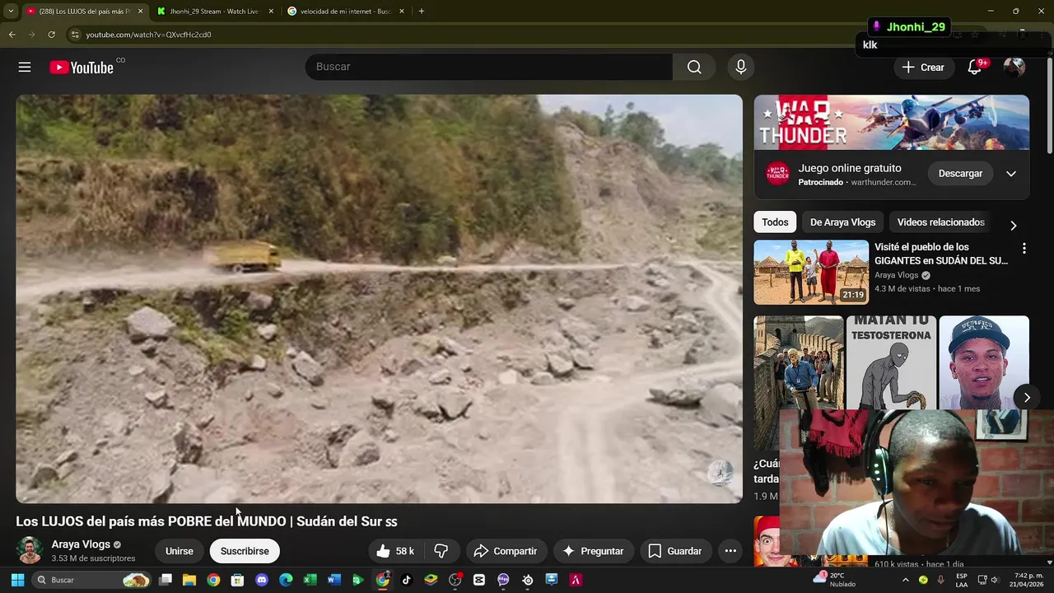
Task: Click the Guardar button
Action: click(x=675, y=551)
